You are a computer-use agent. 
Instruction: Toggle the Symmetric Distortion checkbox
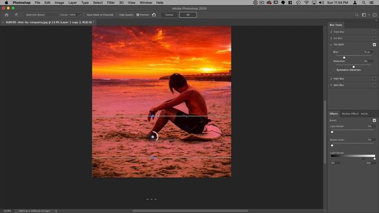tap(335, 70)
